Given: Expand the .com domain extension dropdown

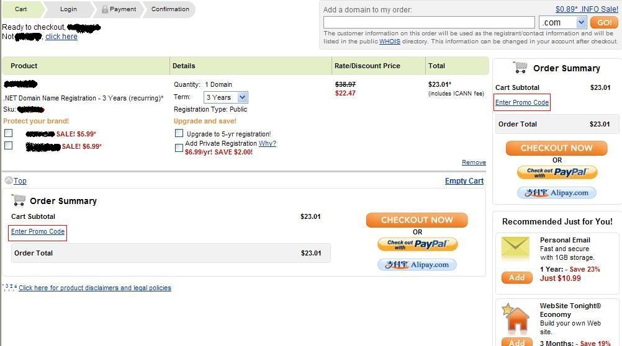Looking at the screenshot, I should (562, 22).
